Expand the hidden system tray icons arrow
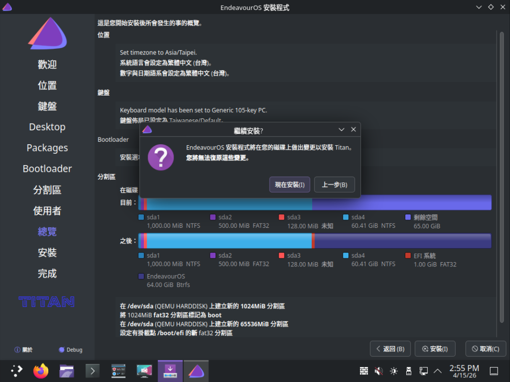 [437, 371]
